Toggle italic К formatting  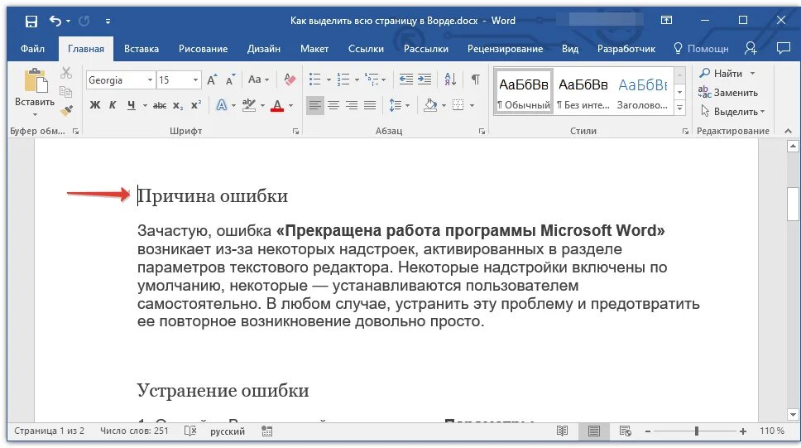[x=113, y=105]
